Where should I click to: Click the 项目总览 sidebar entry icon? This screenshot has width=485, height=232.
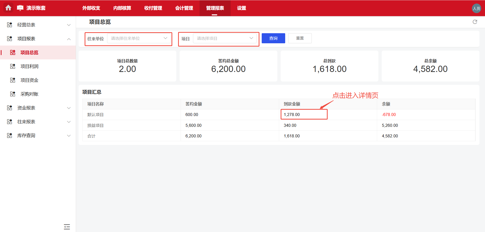point(13,52)
